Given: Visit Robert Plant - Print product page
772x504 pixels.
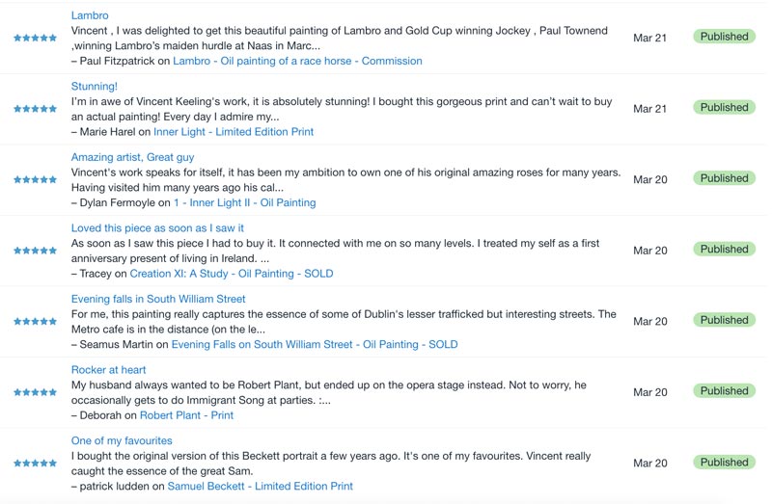Looking at the screenshot, I should (x=186, y=415).
